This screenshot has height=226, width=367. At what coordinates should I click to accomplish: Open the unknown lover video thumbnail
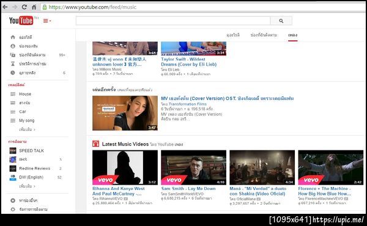[x=125, y=49]
